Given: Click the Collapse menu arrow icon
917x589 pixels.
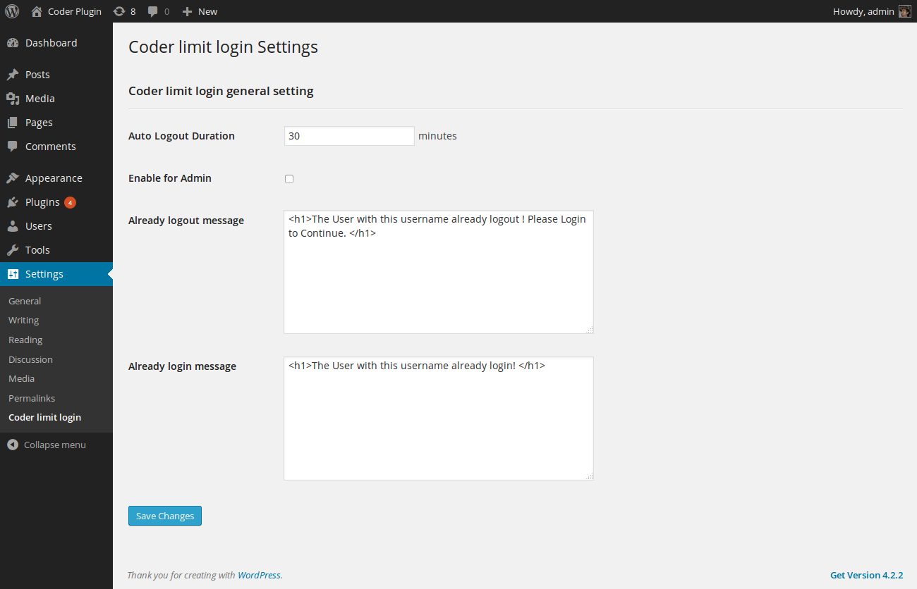Looking at the screenshot, I should pyautogui.click(x=13, y=445).
